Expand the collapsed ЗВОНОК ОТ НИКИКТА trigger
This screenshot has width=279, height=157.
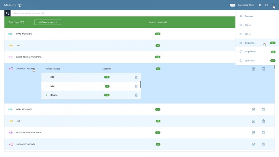click(x=25, y=144)
